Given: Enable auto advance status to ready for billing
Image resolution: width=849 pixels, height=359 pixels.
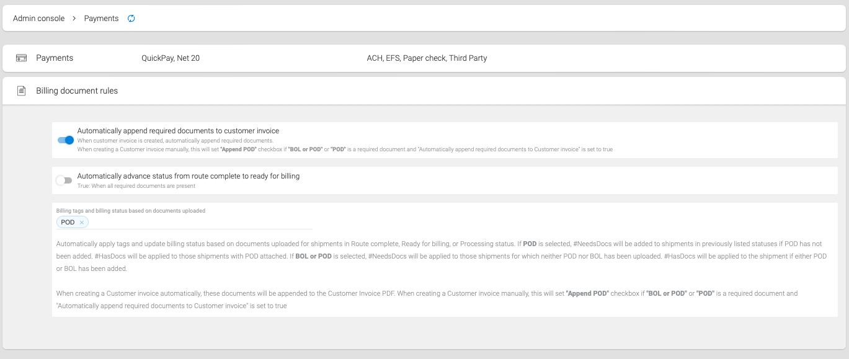Looking at the screenshot, I should [64, 180].
